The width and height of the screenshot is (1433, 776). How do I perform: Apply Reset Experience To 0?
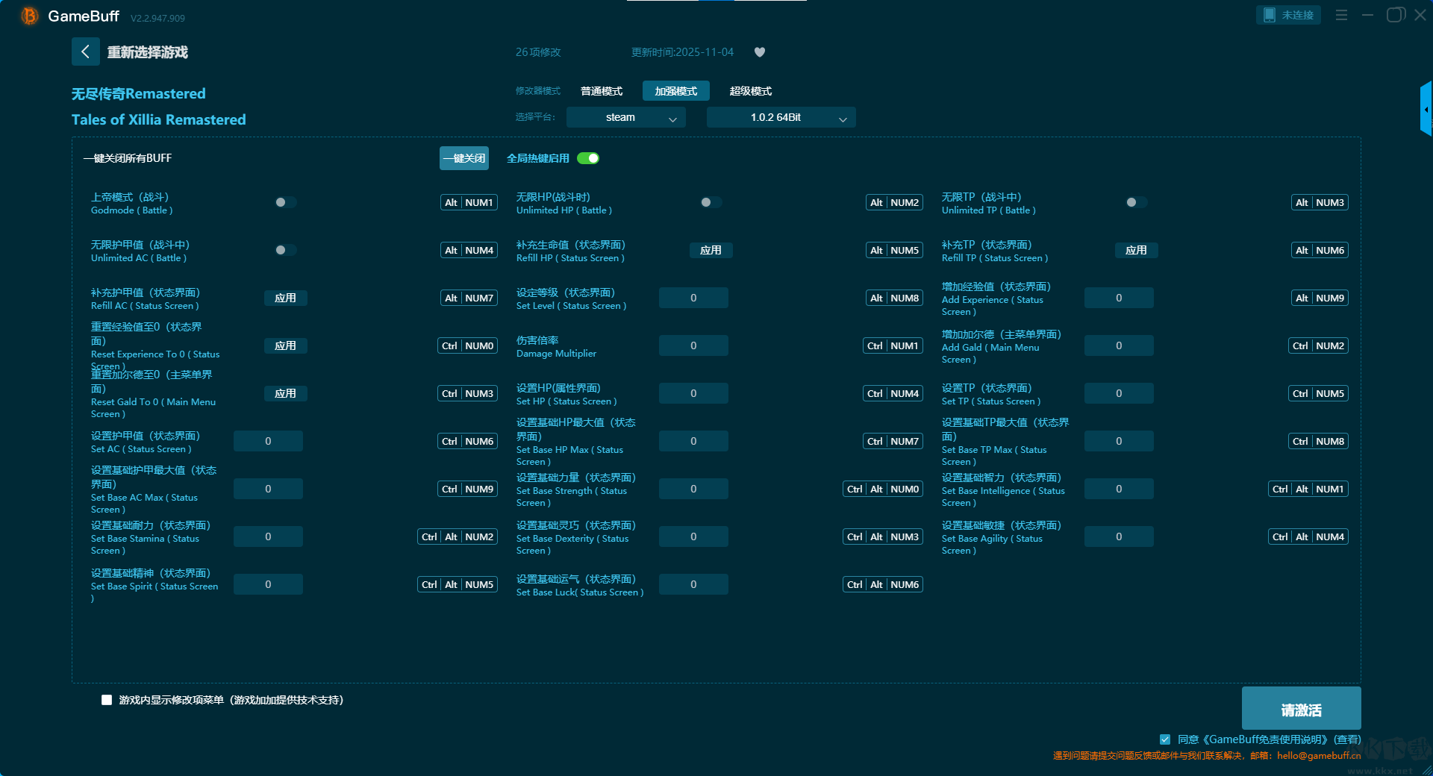click(x=285, y=345)
